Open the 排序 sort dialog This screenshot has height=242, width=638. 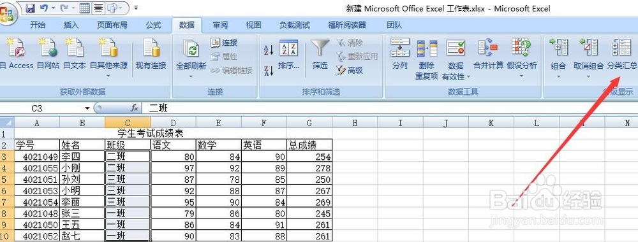coord(289,53)
